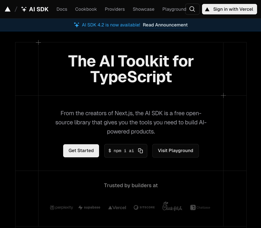
Task: Open the AI SDK home logo
Action: point(35,9)
